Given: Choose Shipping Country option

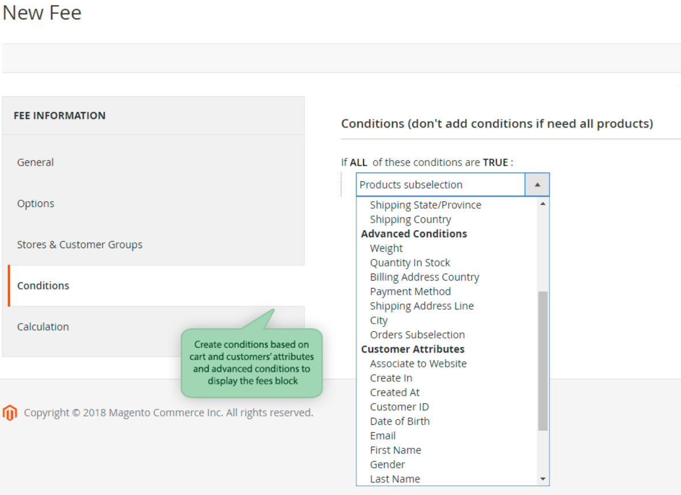Looking at the screenshot, I should click(411, 219).
